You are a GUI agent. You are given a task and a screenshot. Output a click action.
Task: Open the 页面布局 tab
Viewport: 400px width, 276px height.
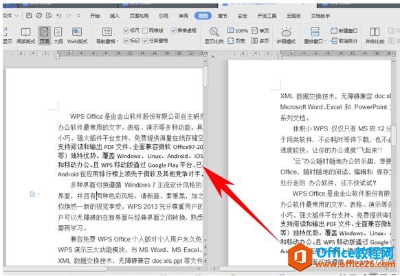(139, 16)
